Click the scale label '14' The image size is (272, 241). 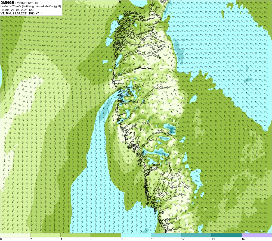point(213,239)
